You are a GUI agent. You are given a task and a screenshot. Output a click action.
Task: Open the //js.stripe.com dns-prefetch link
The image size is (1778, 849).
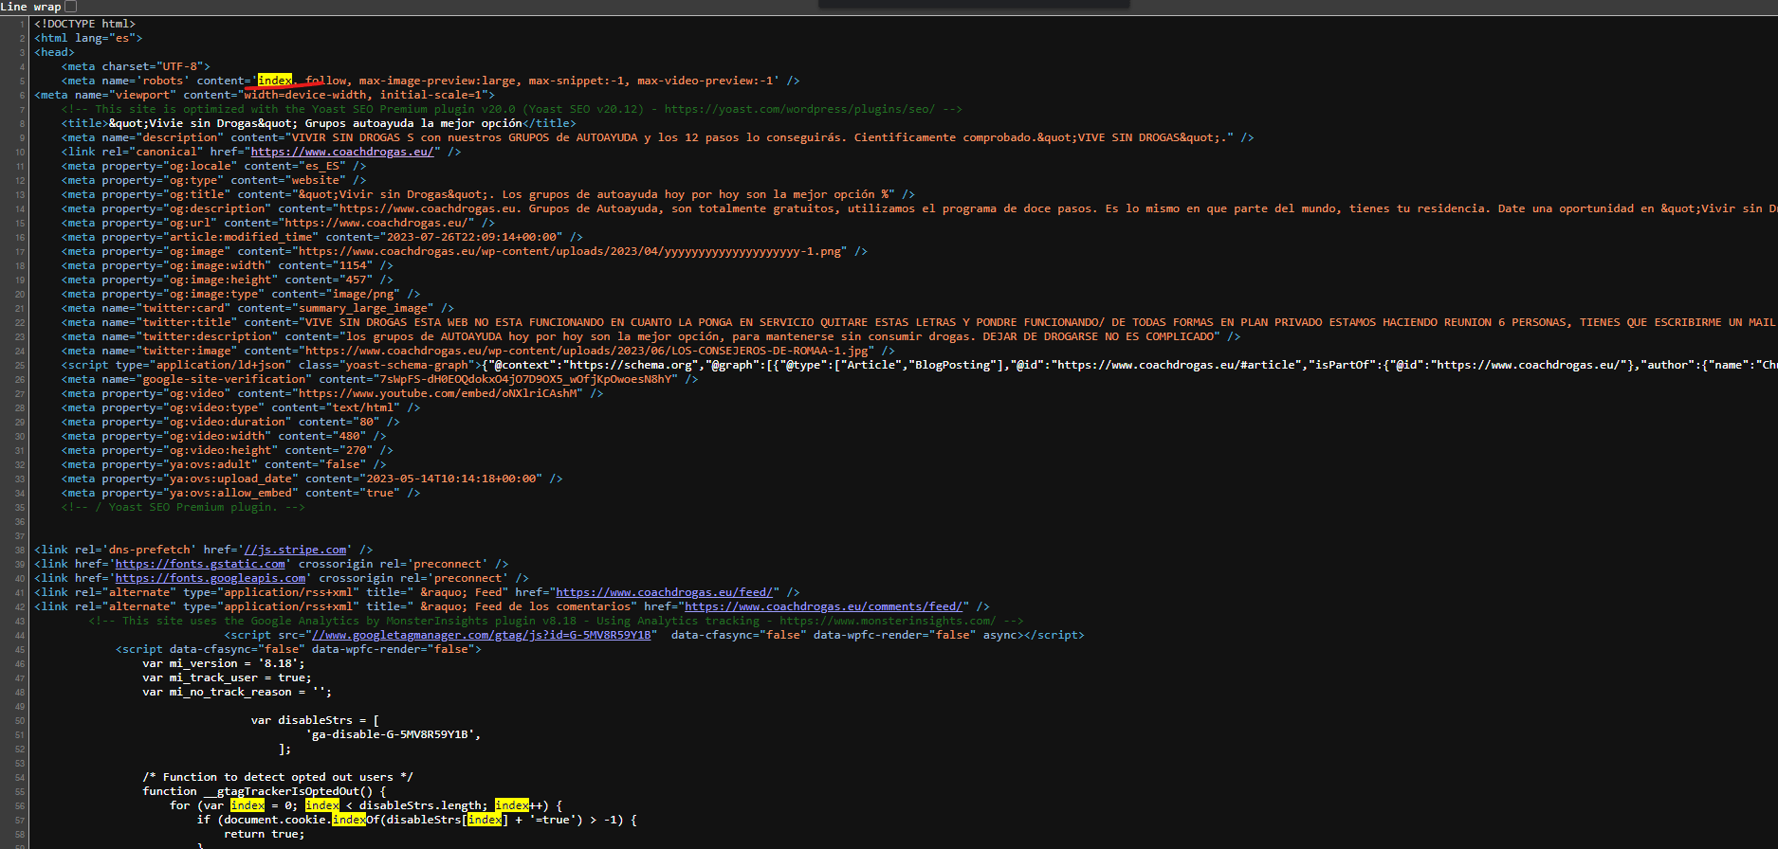click(295, 550)
